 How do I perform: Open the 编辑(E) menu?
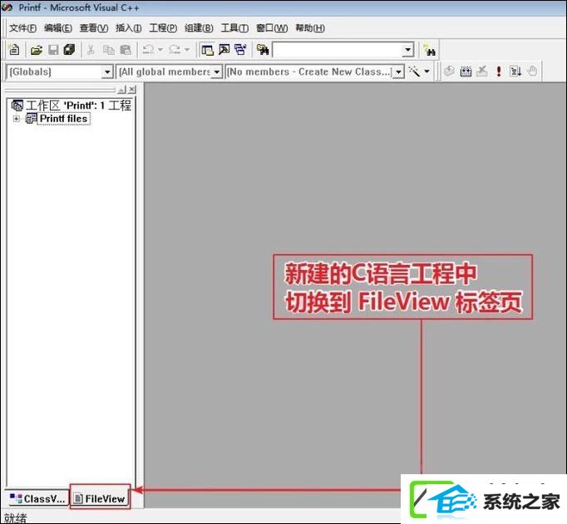pos(58,28)
